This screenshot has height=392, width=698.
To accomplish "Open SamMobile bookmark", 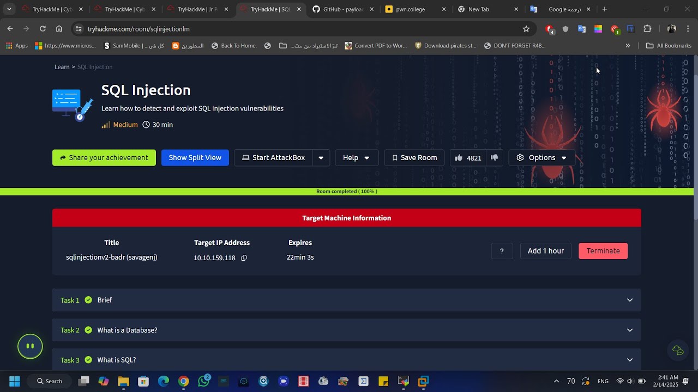I will pos(134,46).
